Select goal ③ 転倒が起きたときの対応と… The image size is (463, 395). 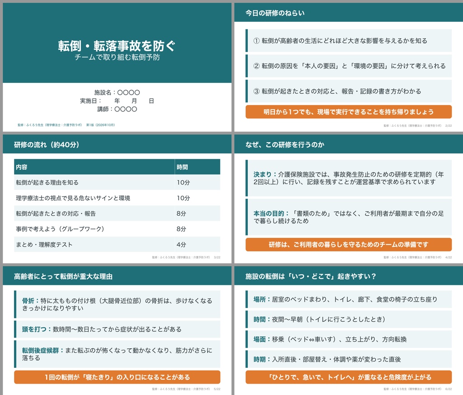click(x=349, y=91)
